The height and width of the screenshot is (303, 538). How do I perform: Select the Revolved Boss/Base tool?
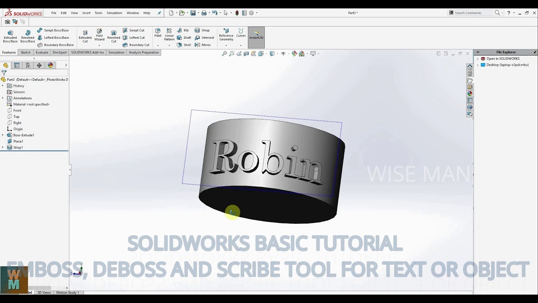pos(28,36)
